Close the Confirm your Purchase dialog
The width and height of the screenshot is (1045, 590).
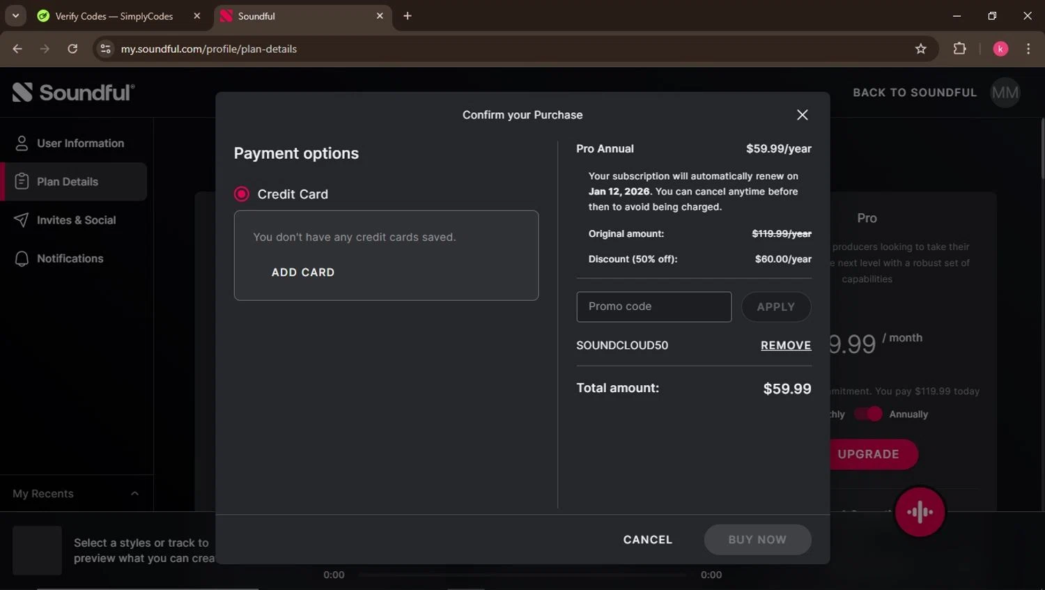tap(802, 115)
